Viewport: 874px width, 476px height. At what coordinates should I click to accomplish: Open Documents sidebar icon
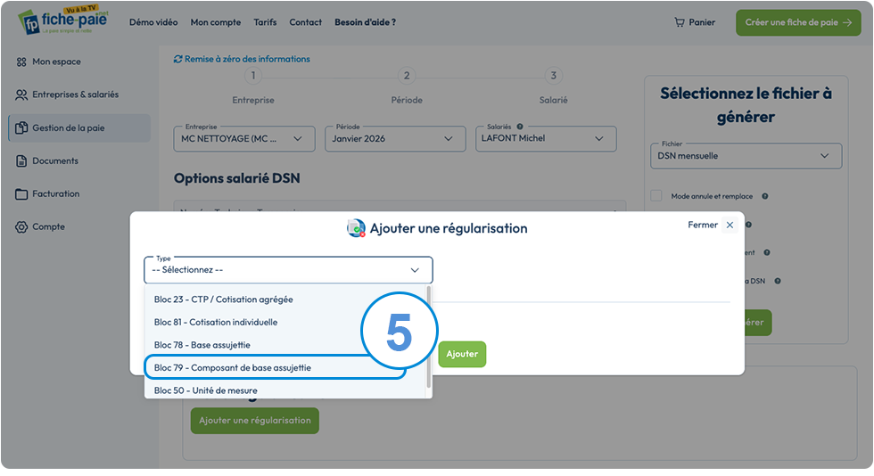(x=21, y=161)
